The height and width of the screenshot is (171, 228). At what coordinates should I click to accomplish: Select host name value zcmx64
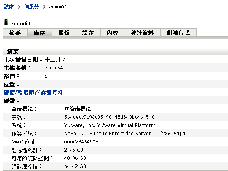click(54, 68)
